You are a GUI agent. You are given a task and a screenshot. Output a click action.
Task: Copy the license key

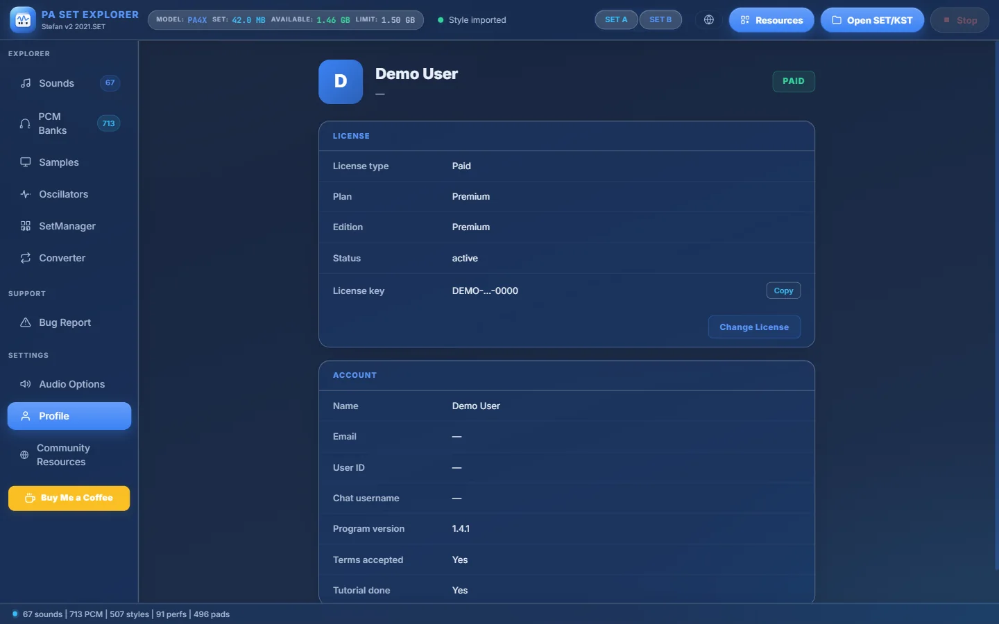point(783,291)
